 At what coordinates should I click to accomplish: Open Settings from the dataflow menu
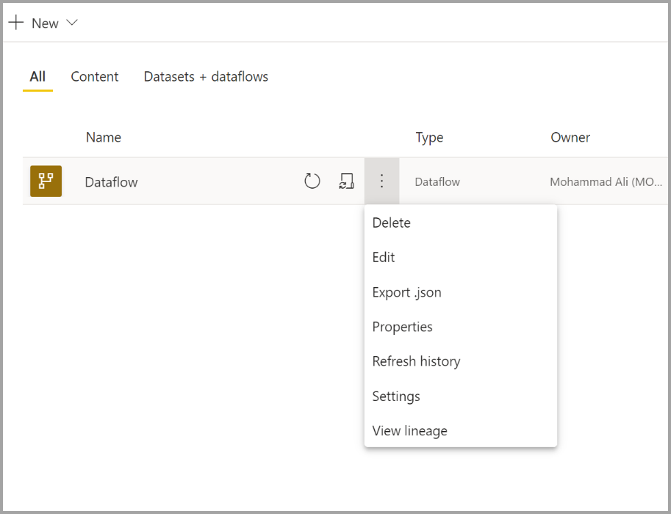(x=396, y=396)
